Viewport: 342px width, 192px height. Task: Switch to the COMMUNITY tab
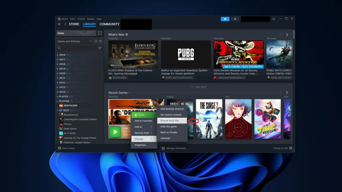coord(110,24)
